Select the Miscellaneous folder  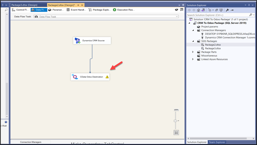click(x=209, y=56)
